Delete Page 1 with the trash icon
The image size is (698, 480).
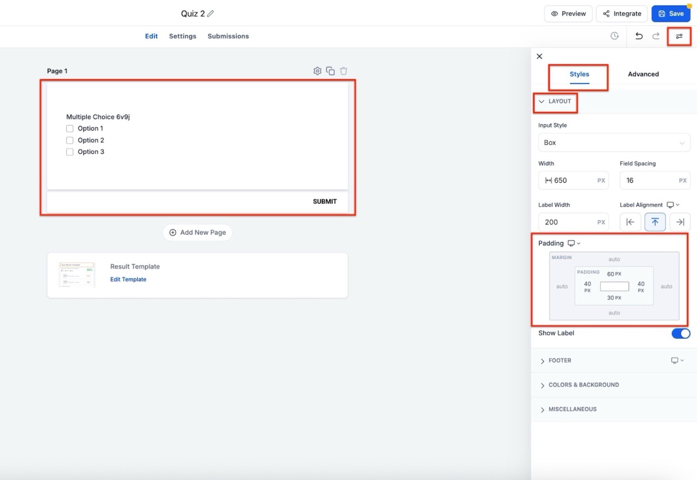(343, 71)
